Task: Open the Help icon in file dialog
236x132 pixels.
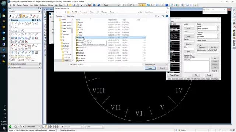Action: (167, 16)
